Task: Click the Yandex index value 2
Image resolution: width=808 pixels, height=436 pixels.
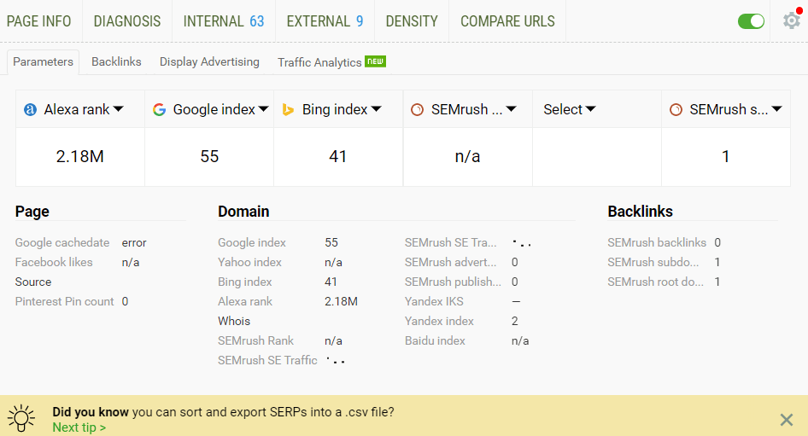Action: coord(515,321)
